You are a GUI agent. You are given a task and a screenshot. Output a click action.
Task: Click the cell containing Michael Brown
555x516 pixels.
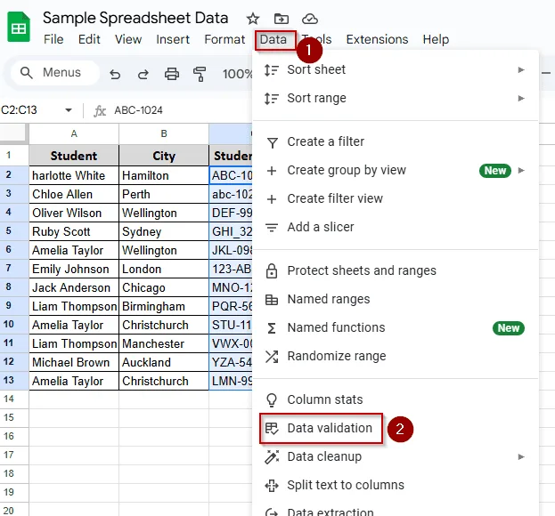pyautogui.click(x=74, y=362)
